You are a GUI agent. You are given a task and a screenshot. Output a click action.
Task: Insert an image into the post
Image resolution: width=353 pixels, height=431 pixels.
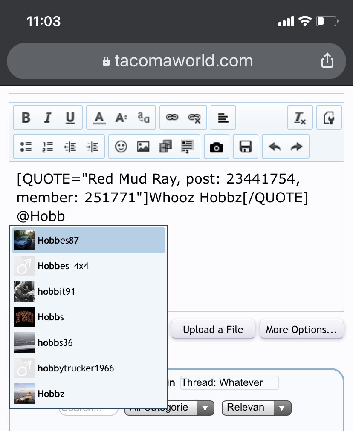tap(143, 147)
